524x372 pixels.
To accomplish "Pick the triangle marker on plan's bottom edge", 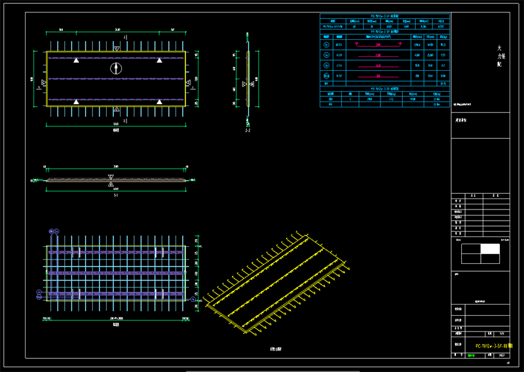I will pos(117,109).
